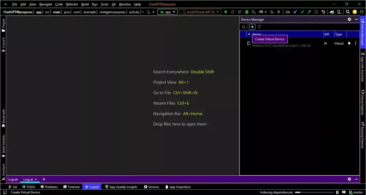Open the Git menu
The height and width of the screenshot is (195, 366).
114,4
